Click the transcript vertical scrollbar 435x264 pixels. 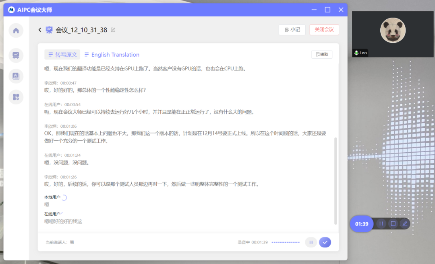[336, 181]
